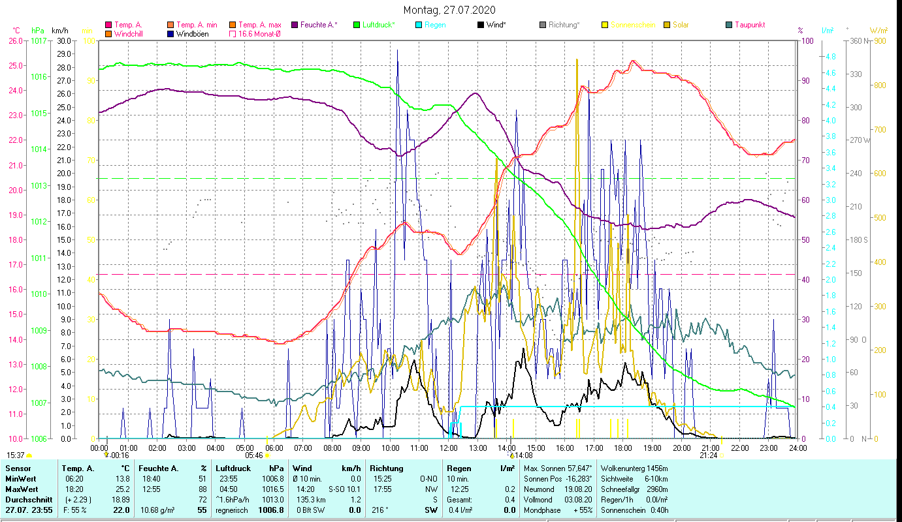
Task: Click the MinWert row label
Action: (x=21, y=479)
